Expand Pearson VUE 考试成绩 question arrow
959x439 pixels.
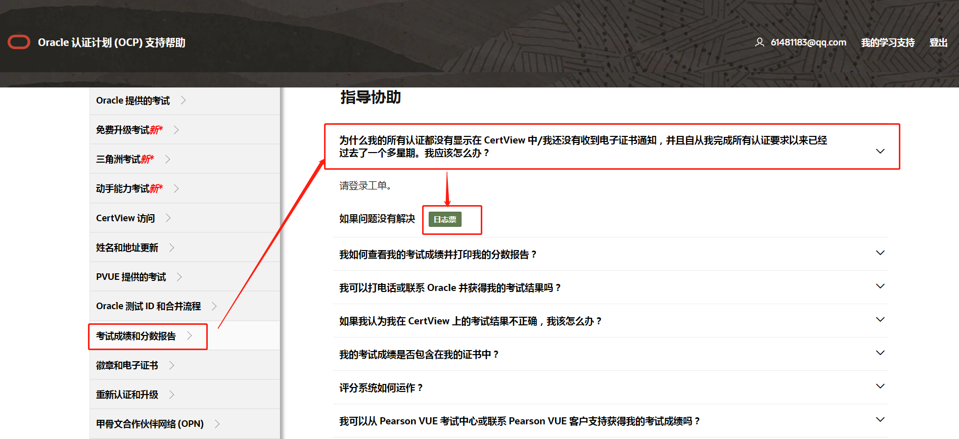click(880, 419)
